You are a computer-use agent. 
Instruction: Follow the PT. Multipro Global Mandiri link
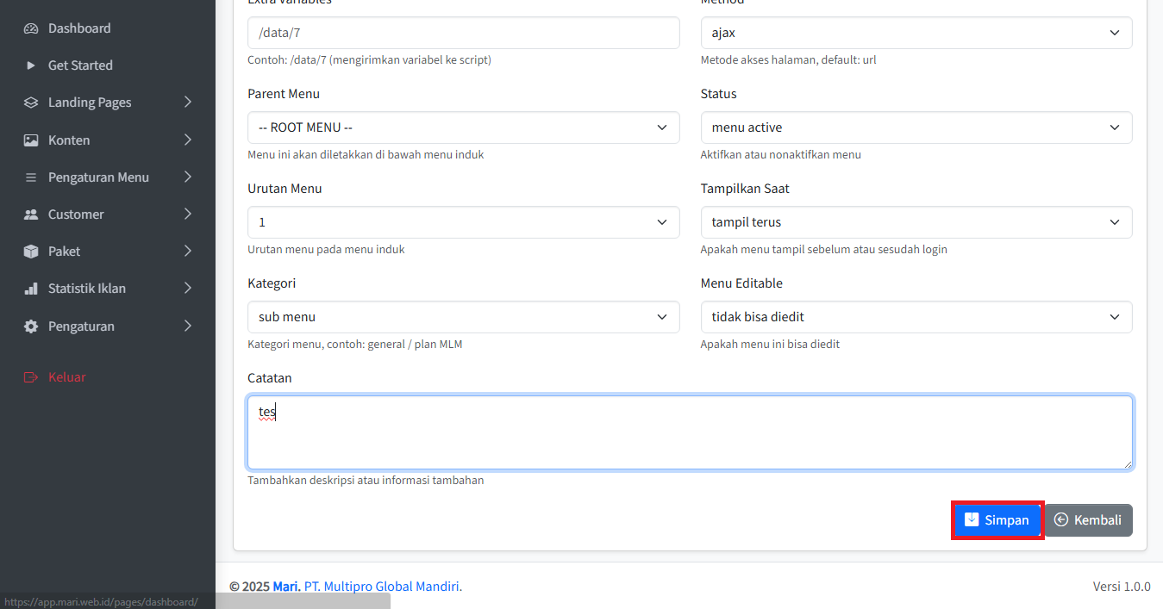[x=383, y=587]
